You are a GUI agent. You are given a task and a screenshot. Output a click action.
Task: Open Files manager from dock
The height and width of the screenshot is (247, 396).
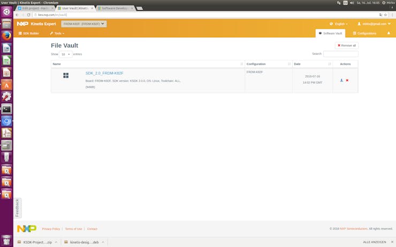[x=6, y=24]
